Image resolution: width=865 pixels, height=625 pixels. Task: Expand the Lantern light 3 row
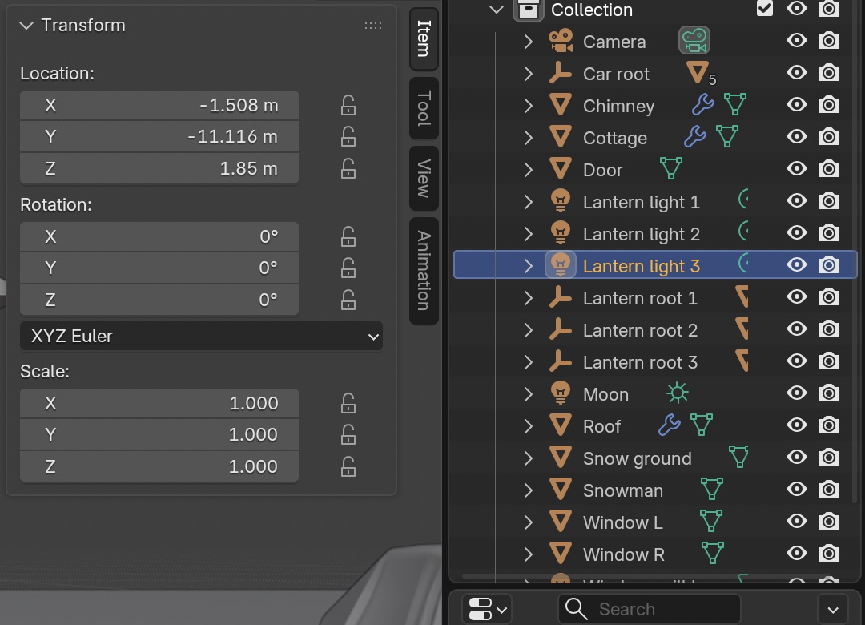coord(528,265)
